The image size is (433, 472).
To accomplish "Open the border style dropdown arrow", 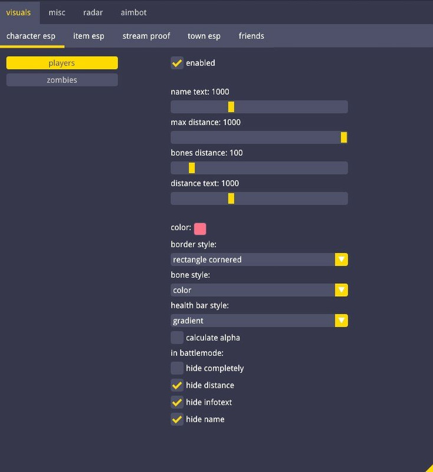I will coord(341,260).
